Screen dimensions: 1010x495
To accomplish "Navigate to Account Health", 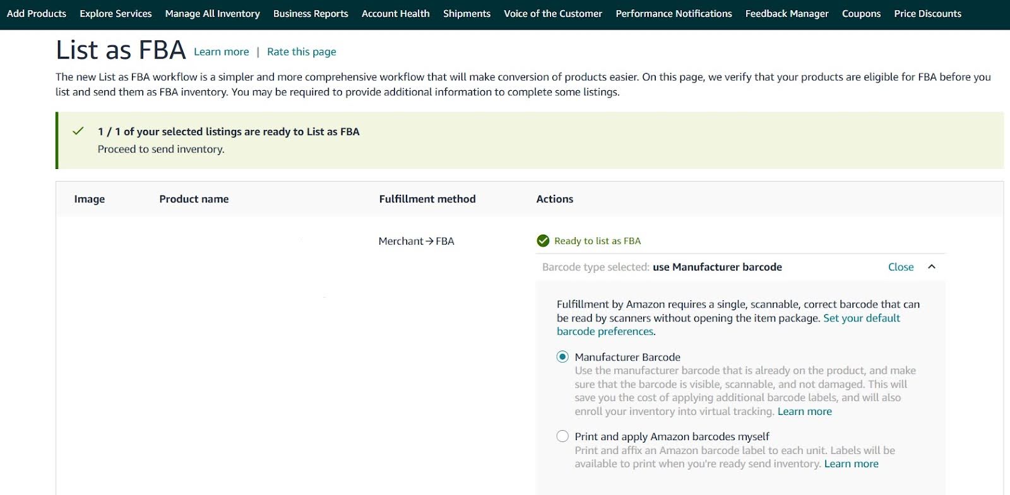I will pyautogui.click(x=395, y=13).
